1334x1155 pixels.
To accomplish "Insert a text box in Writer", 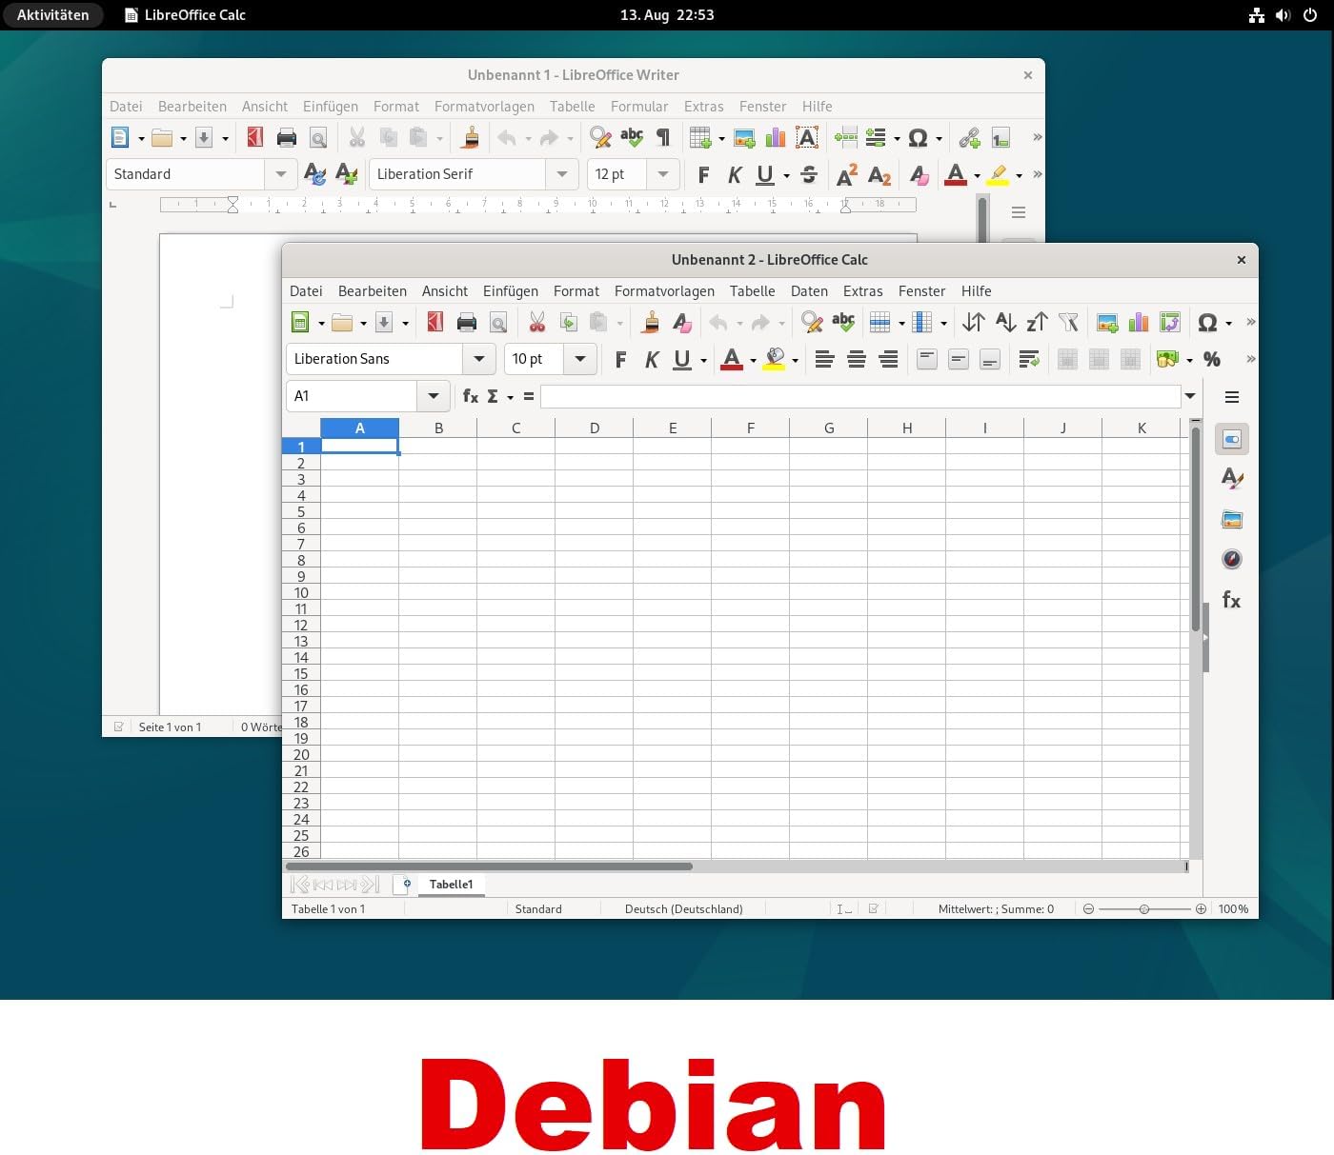I will tap(807, 137).
